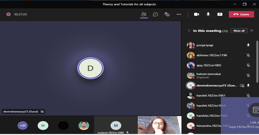Toggle the camera on or off
The height and width of the screenshot is (135, 259).
[196, 14]
